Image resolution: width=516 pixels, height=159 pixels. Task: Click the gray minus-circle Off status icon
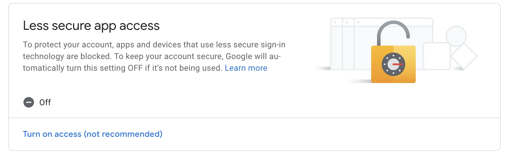pyautogui.click(x=29, y=102)
